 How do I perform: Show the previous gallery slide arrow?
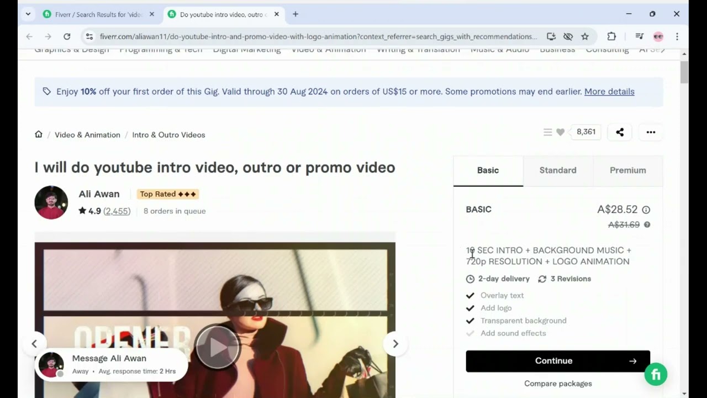point(34,344)
